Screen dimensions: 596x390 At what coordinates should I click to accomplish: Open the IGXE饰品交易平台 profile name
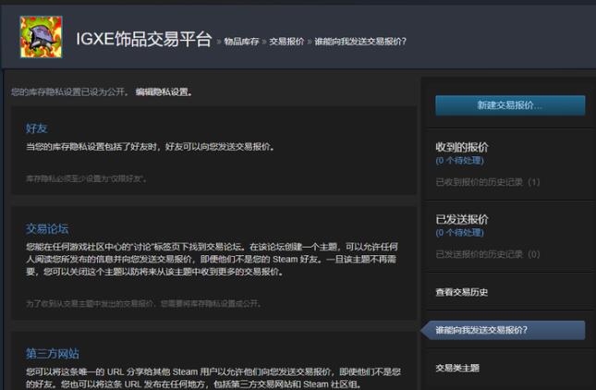pos(145,39)
